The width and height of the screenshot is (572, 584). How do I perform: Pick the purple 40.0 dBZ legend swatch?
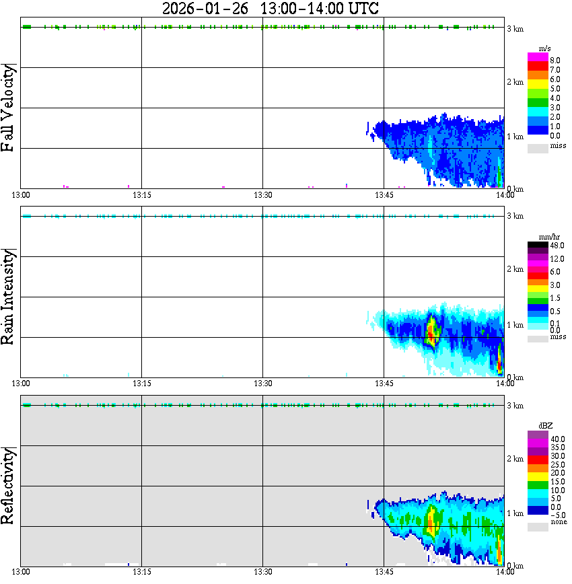pyautogui.click(x=538, y=435)
